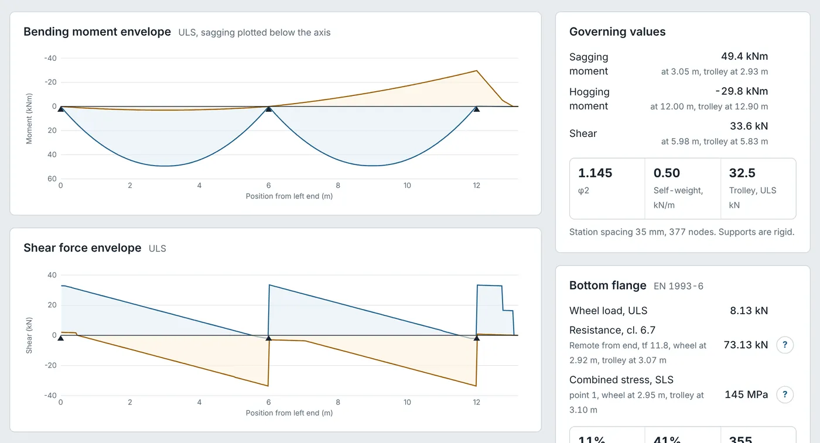Viewport: 820px width, 443px height.
Task: Click the 33.6 kN shear value
Action: click(x=749, y=126)
